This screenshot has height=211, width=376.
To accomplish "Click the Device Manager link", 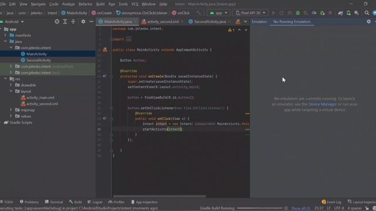I will tap(323, 104).
